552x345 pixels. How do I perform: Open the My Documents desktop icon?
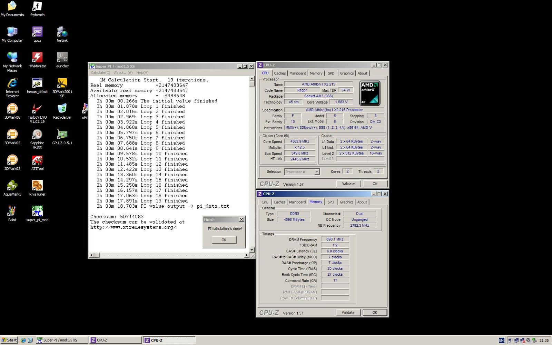(12, 9)
